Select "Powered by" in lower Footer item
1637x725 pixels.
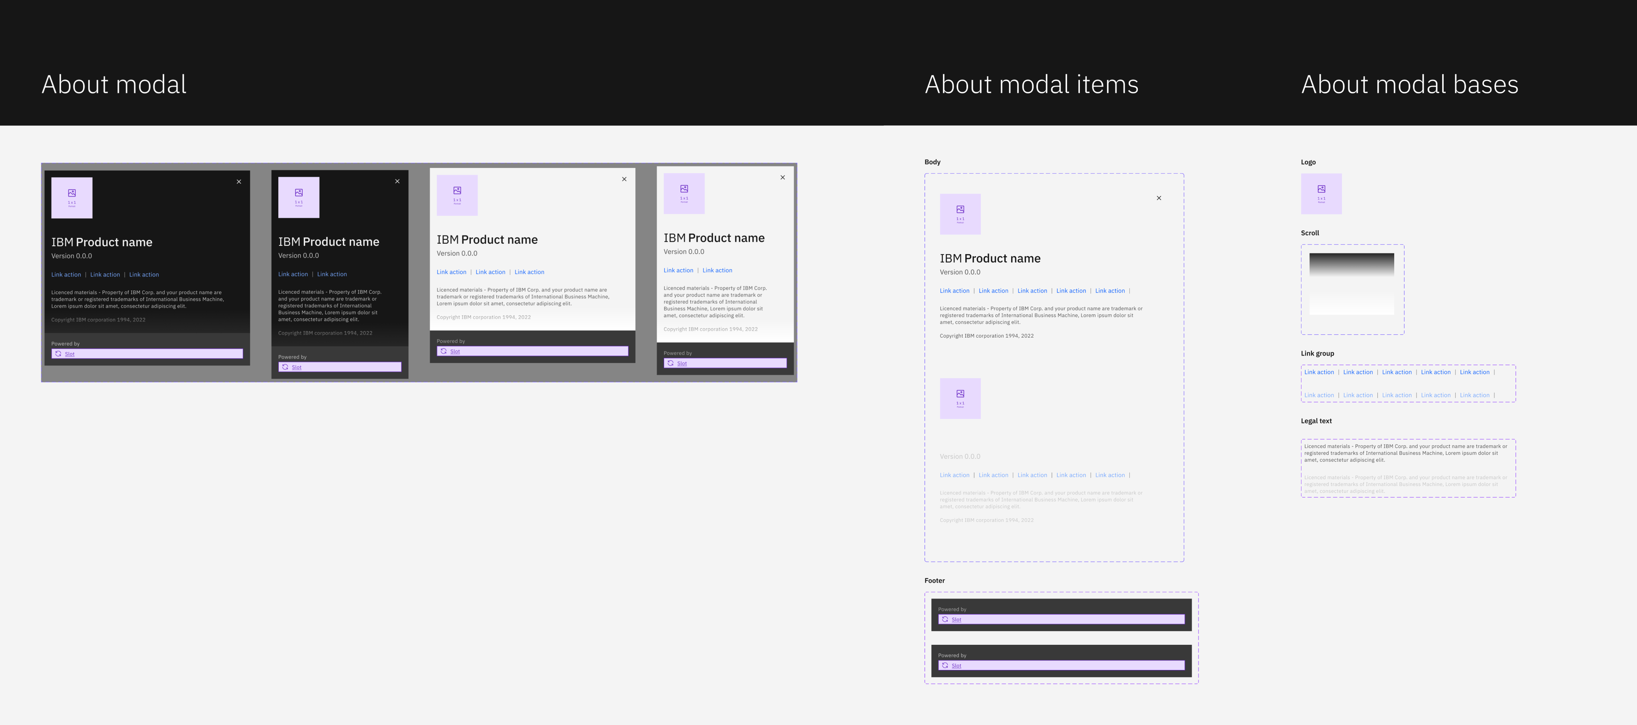pyautogui.click(x=952, y=656)
